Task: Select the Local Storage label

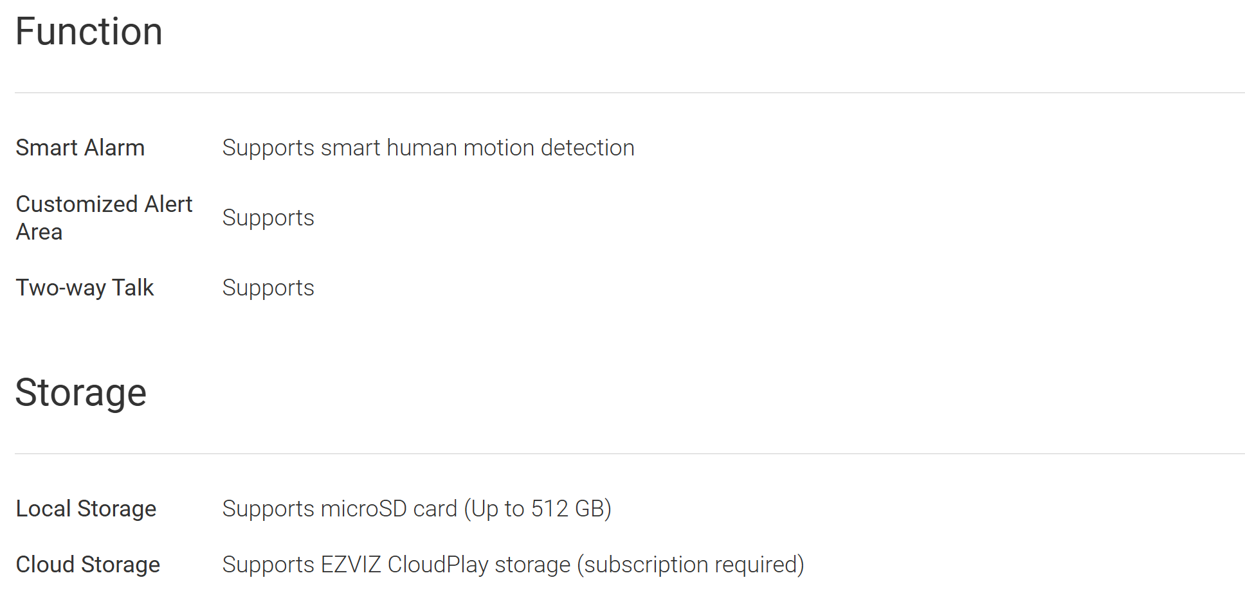Action: [86, 509]
